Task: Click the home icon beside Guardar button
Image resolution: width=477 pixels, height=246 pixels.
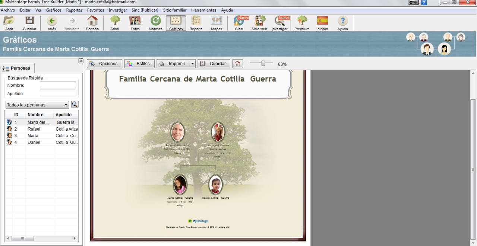Action: click(237, 64)
